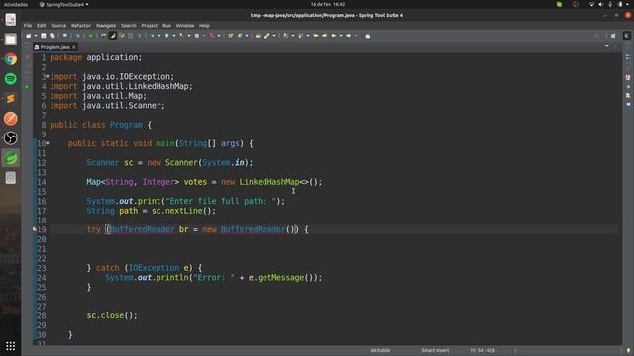Screen dimensions: 634x356
Task: Click the New Java Class toolbar icon
Action: pyautogui.click(x=240, y=36)
